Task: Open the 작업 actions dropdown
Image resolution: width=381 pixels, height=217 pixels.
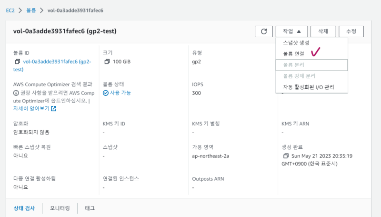Action: point(291,31)
